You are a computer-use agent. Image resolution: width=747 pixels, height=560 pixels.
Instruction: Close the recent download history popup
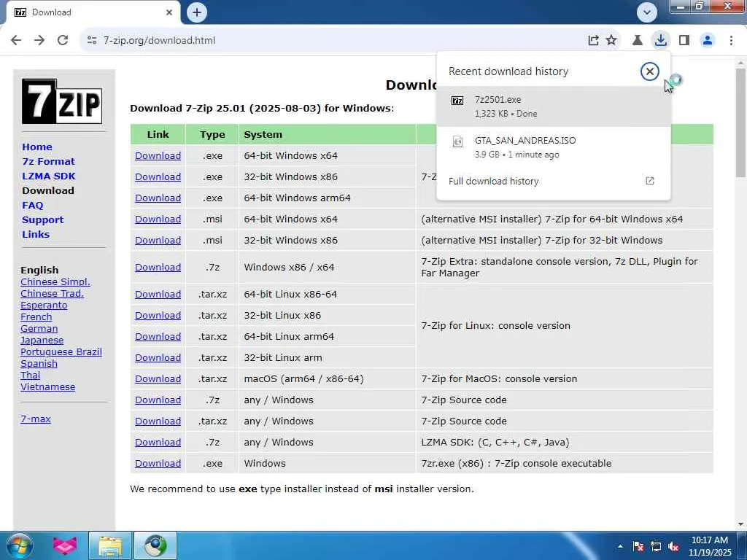coord(649,71)
